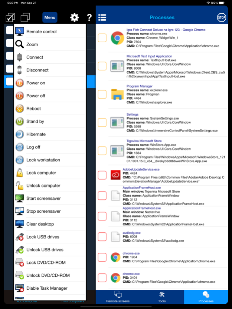
Task: Choose Reboot in the dropdown menu
Action: click(x=33, y=109)
